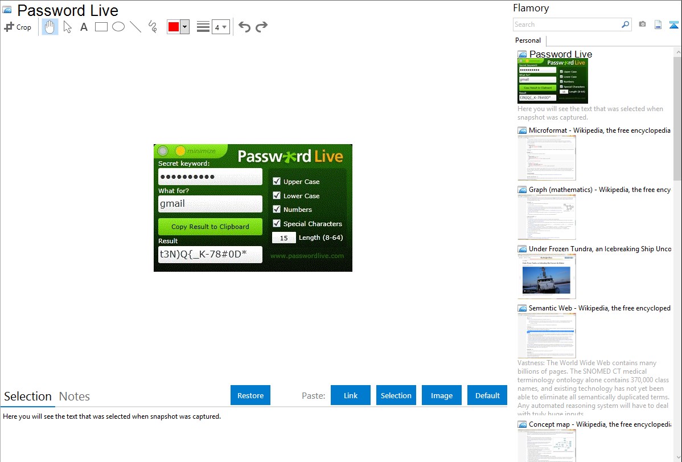Toggle the Lower Case checkbox
The image size is (682, 462).
click(x=277, y=195)
